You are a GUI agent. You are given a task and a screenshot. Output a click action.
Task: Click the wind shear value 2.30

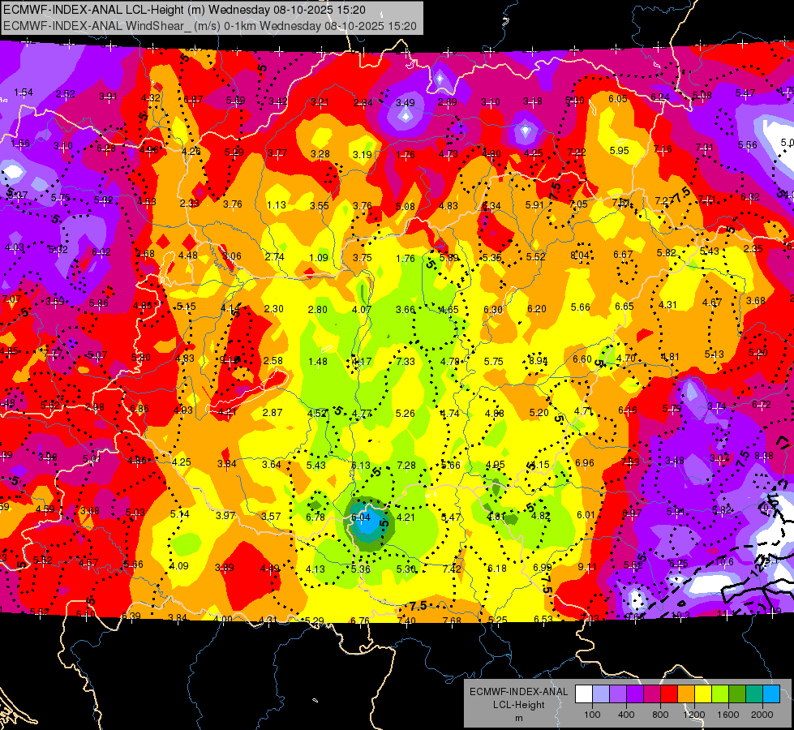(273, 309)
